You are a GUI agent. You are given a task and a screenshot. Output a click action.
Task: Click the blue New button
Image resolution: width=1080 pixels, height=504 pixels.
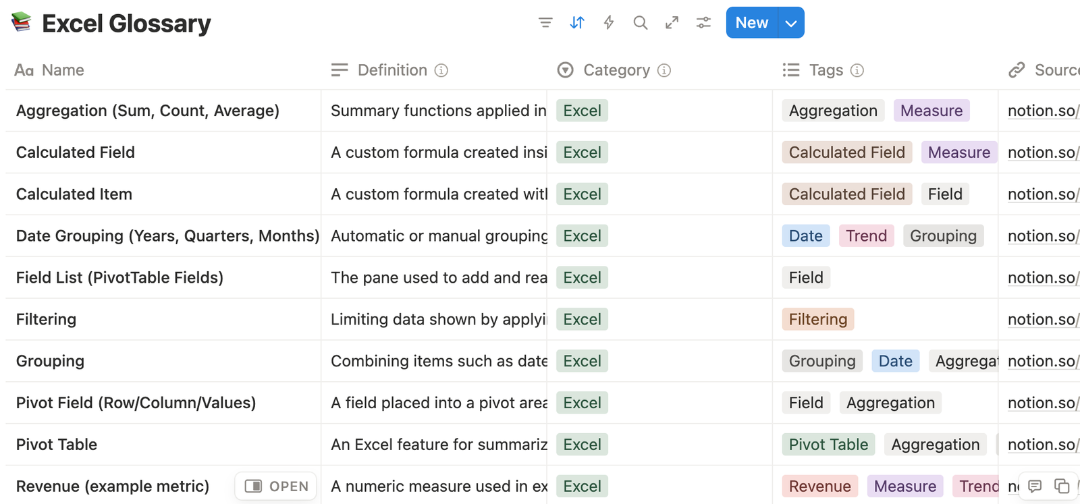tap(751, 23)
